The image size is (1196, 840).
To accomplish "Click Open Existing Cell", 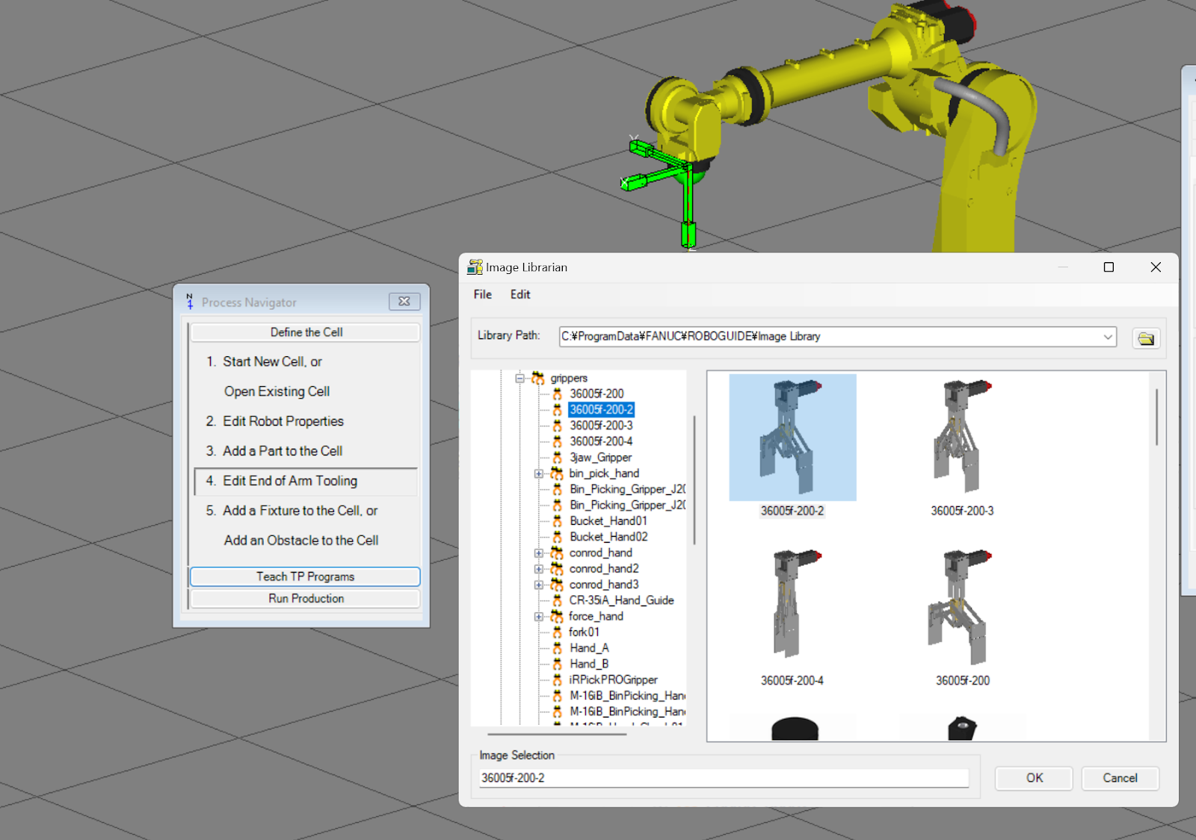I will [277, 391].
